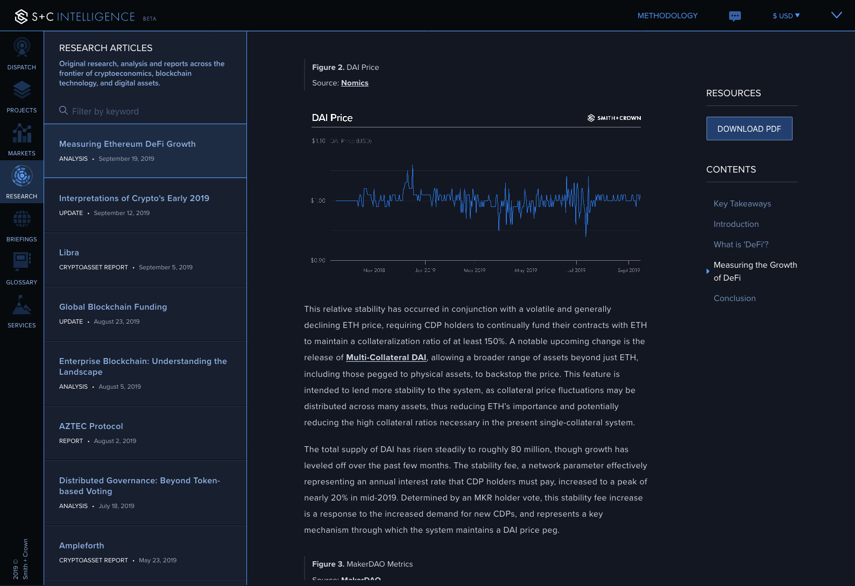This screenshot has width=855, height=586.
Task: Open the Ampleforth cryptoasset report
Action: tap(145, 553)
